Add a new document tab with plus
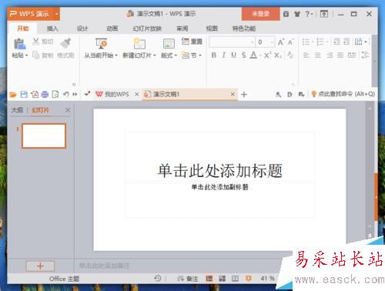Viewport: 385px width, 291px height. (x=244, y=95)
